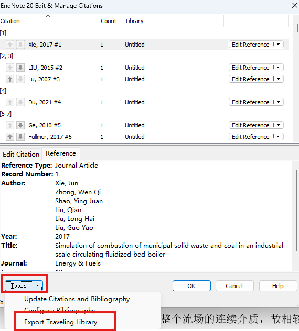This screenshot has width=299, height=331.
Task: Click the [5-7] citation group label
Action: pos(6,114)
